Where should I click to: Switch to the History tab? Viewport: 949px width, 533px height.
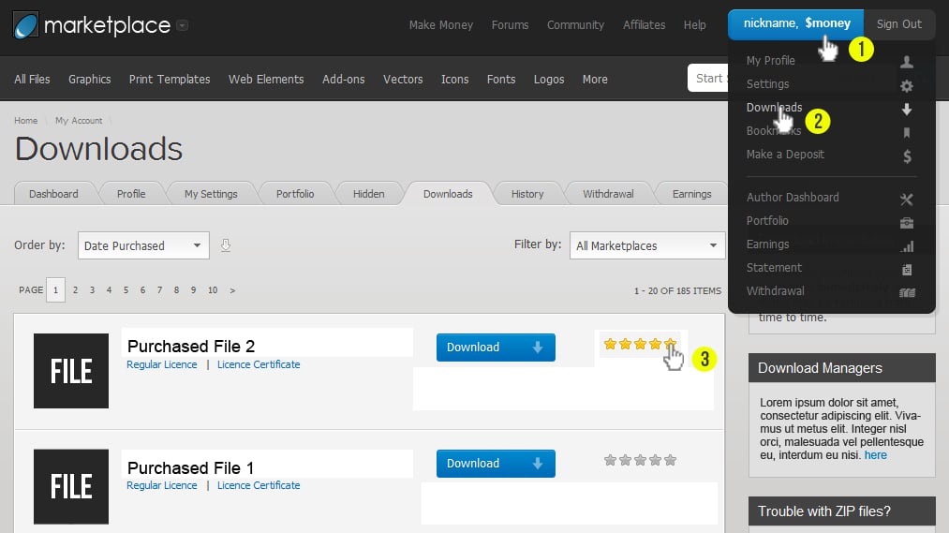click(527, 194)
